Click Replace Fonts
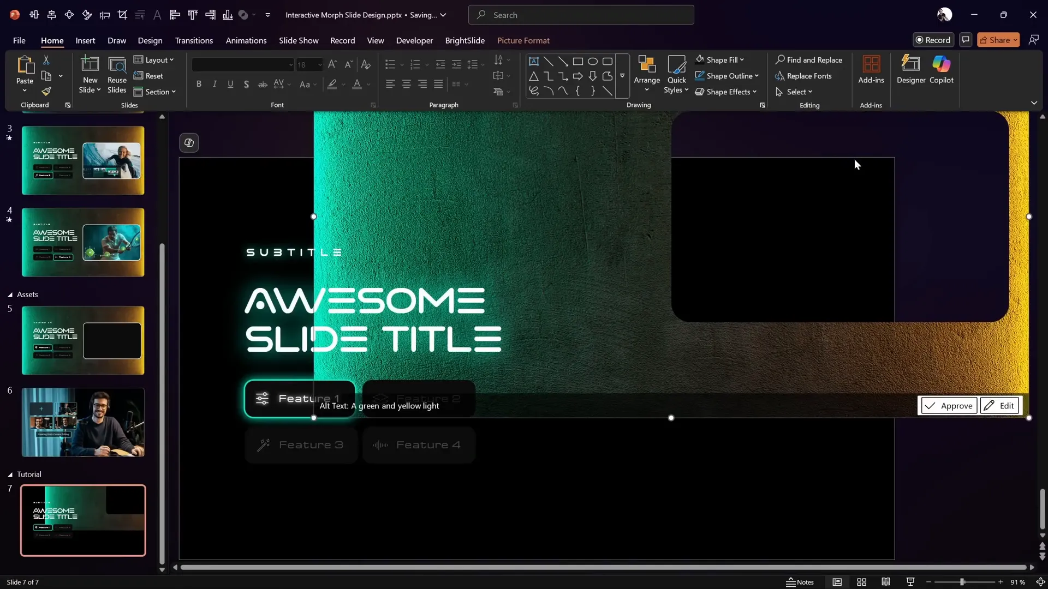 pyautogui.click(x=803, y=76)
